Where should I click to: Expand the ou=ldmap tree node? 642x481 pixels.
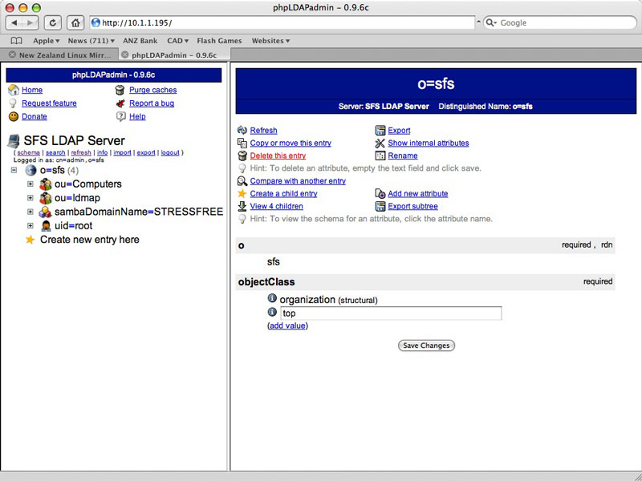[x=30, y=198]
